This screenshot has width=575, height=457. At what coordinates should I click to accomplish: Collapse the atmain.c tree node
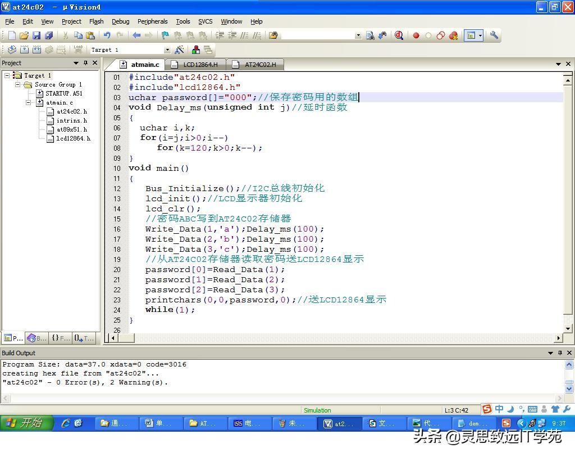tap(29, 103)
